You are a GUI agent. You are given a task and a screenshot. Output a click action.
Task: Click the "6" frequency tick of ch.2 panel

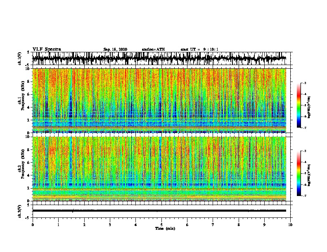[x=29, y=162]
